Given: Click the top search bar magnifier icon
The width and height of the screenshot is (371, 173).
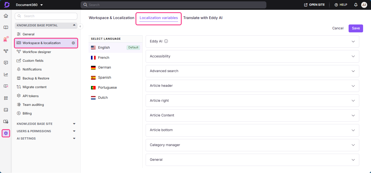Looking at the screenshot, I should (x=85, y=5).
